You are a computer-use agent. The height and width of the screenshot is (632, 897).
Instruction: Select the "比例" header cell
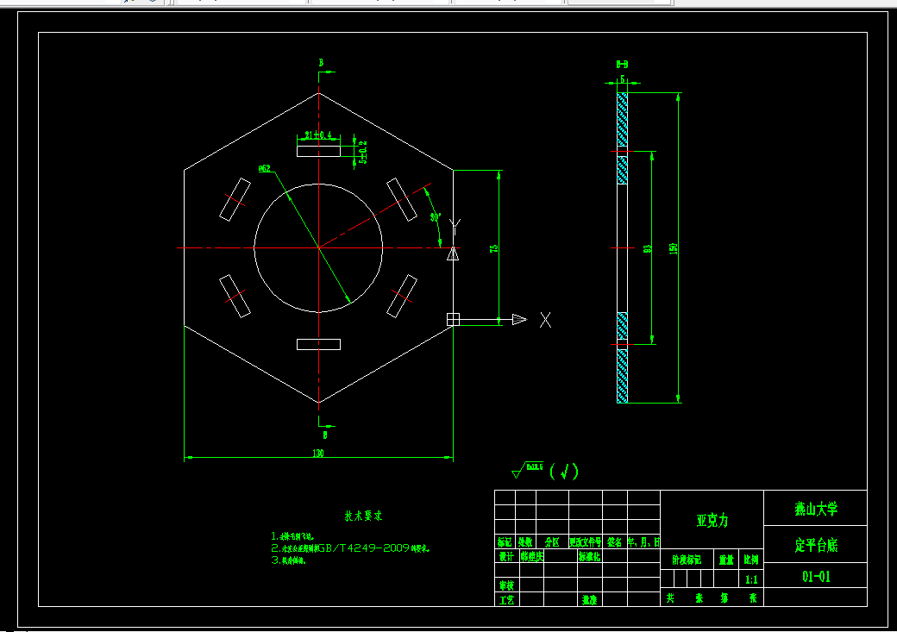(751, 560)
